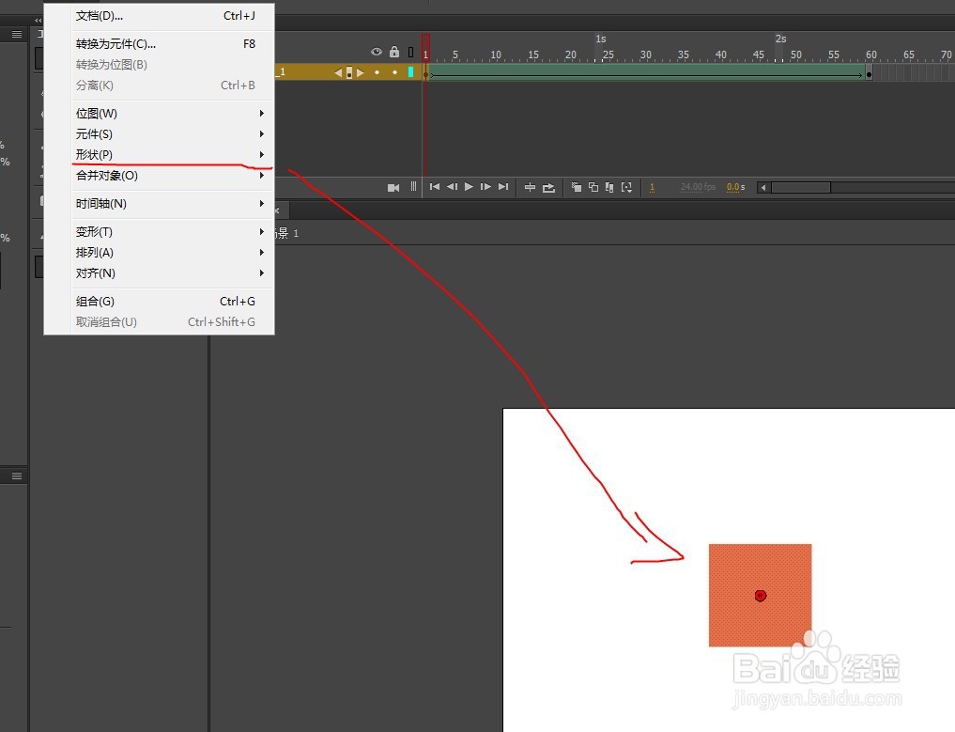Step forward one frame button
Viewport: 955px width, 732px height.
(x=485, y=187)
